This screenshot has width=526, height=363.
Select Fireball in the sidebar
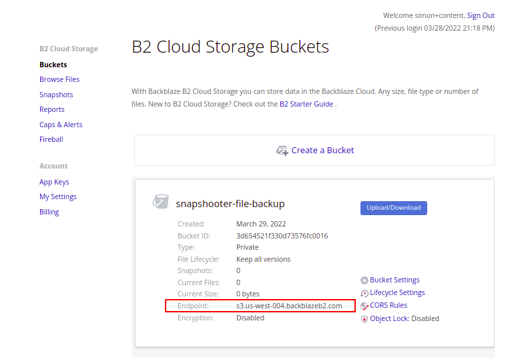pos(51,139)
